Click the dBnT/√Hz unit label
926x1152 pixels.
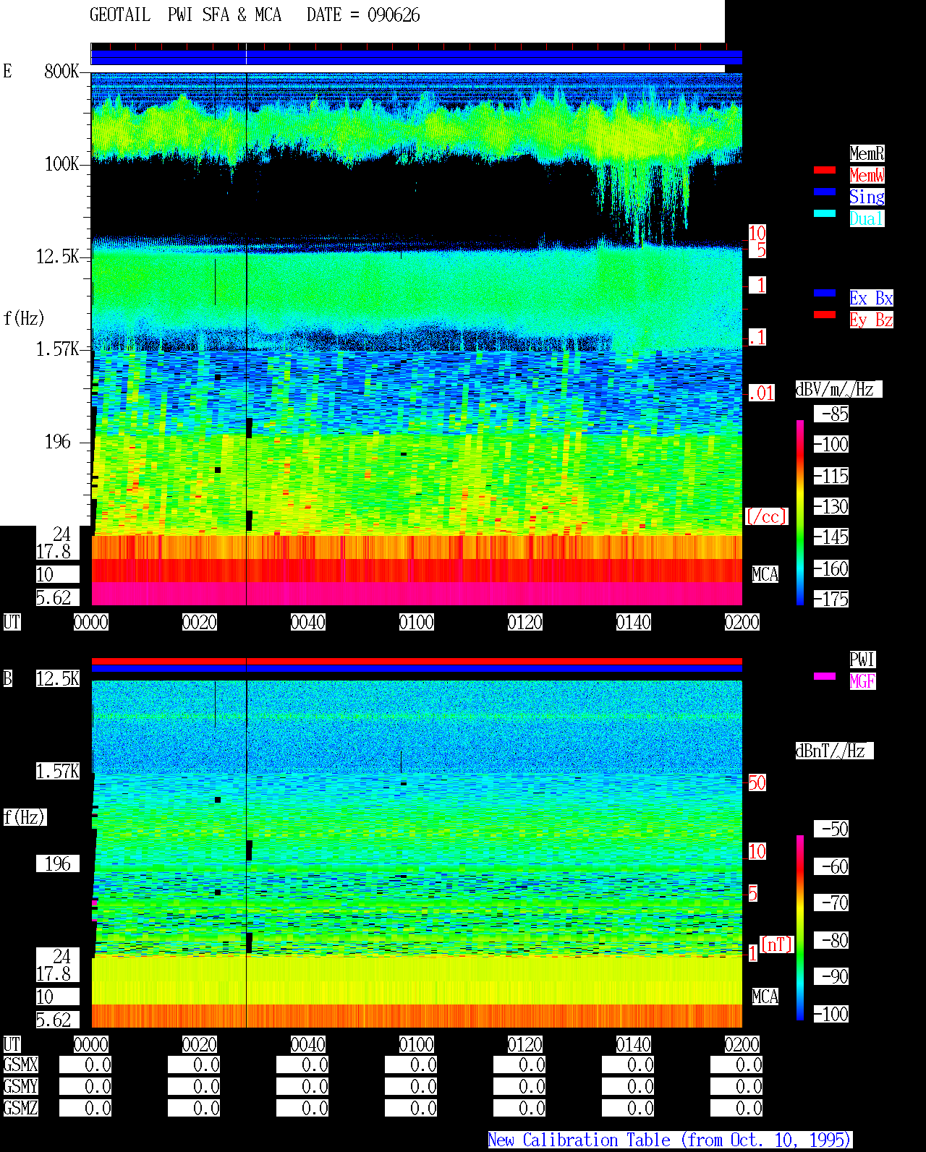coord(834,751)
